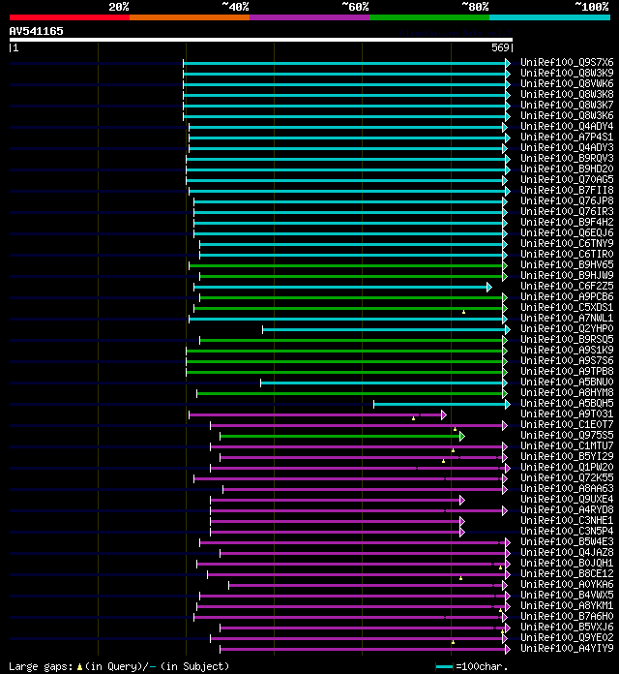
Task: Pick the UniRef100_Q2YHP0 hit name
Action: click(x=567, y=329)
